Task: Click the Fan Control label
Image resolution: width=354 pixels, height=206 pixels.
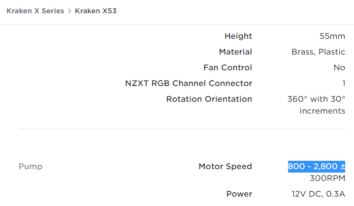Action: (227, 68)
